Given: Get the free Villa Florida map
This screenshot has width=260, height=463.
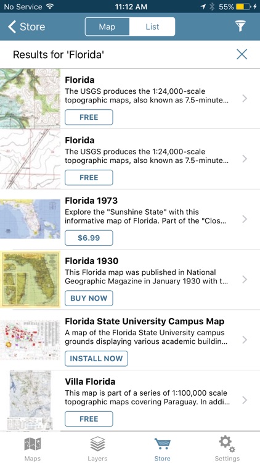Looking at the screenshot, I should pos(89,419).
